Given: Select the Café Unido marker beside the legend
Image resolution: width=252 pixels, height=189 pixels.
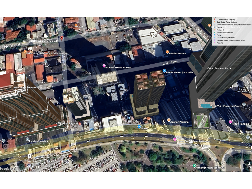Looking at the screenshot, I should (x=210, y=25).
